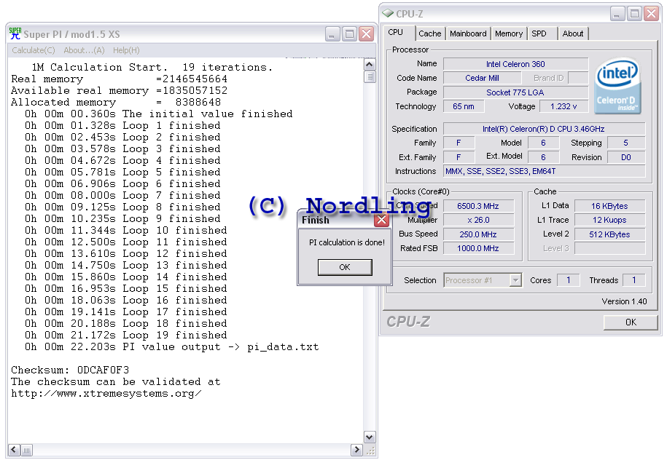The width and height of the screenshot is (667, 460).
Task: Click the text 'Checksum: 0DCAF0F3'
Action: pos(70,370)
